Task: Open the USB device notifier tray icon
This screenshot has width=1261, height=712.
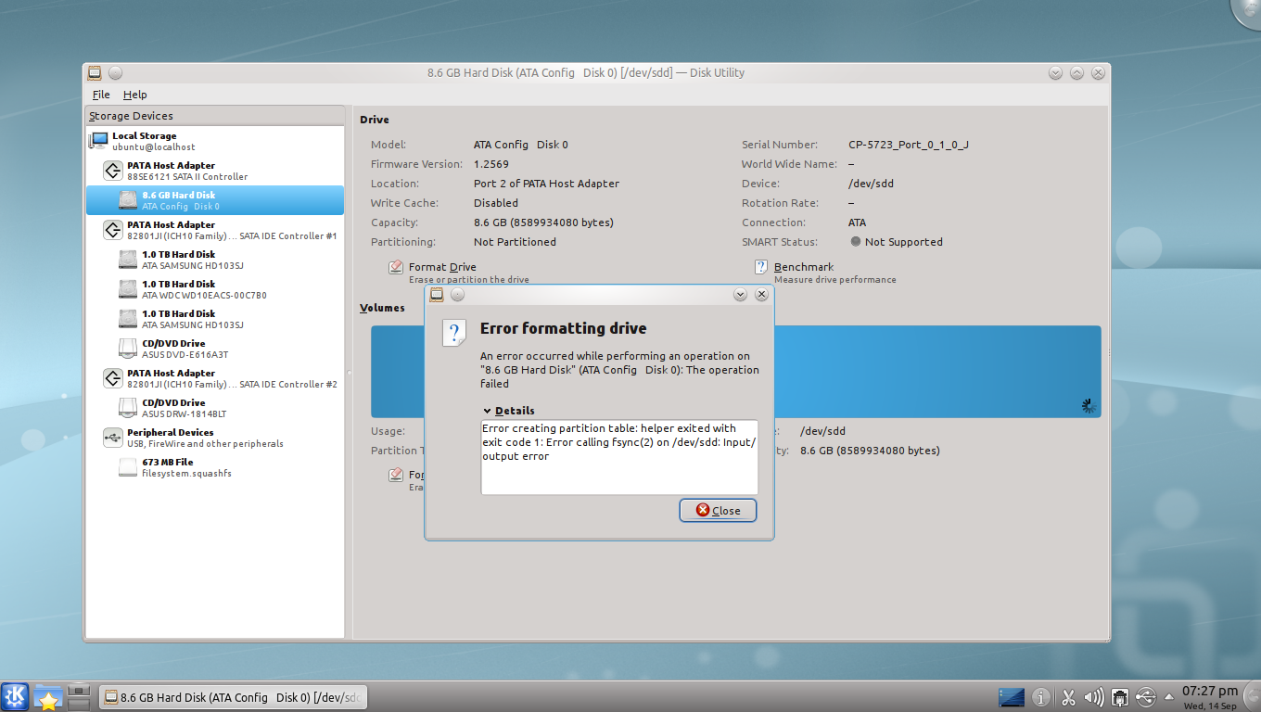Action: click(1146, 697)
